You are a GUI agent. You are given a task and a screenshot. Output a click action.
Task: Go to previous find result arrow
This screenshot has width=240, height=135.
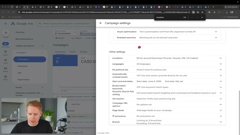click(x=192, y=17)
